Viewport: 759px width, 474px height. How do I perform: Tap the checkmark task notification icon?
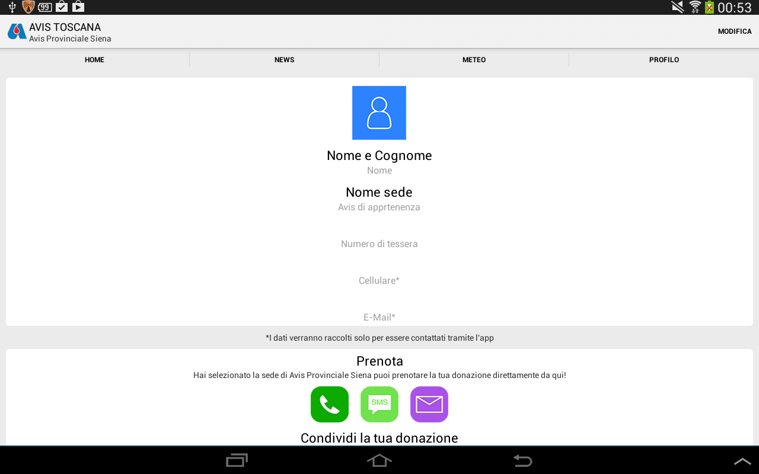pos(62,7)
